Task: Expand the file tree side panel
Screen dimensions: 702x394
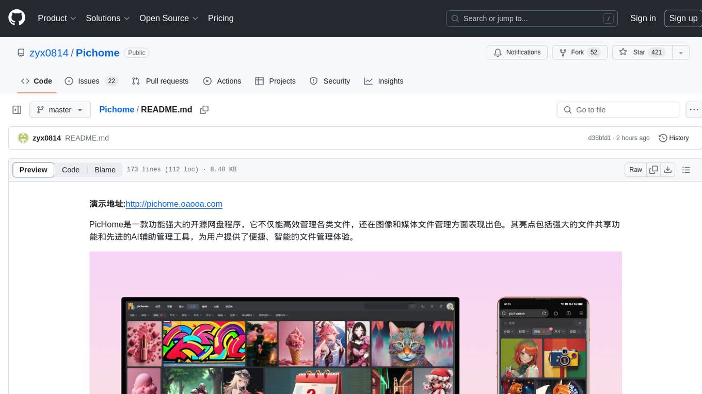Action: pos(17,110)
